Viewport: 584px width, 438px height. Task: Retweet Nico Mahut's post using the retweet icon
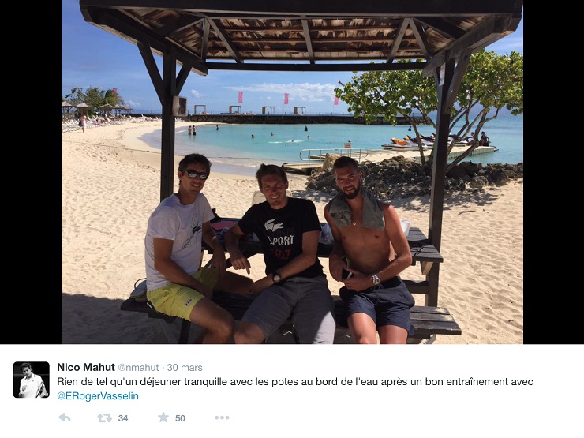point(104,418)
